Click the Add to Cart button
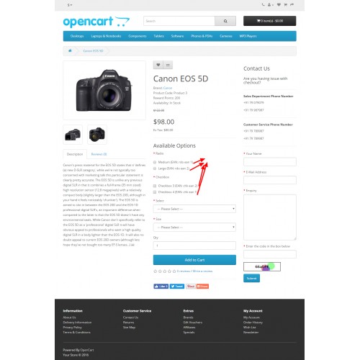Screen dimensions: 360x360 click(x=194, y=260)
